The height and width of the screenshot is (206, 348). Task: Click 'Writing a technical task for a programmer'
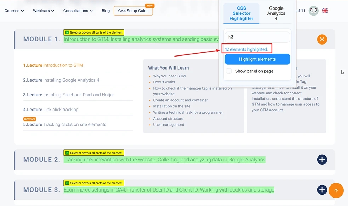tap(188, 112)
